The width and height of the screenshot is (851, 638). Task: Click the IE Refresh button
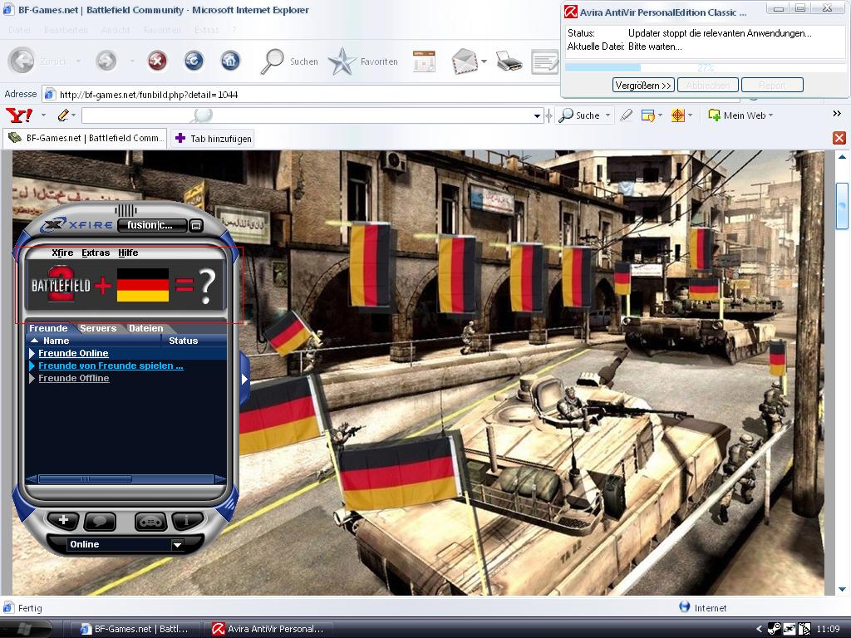pyautogui.click(x=194, y=61)
